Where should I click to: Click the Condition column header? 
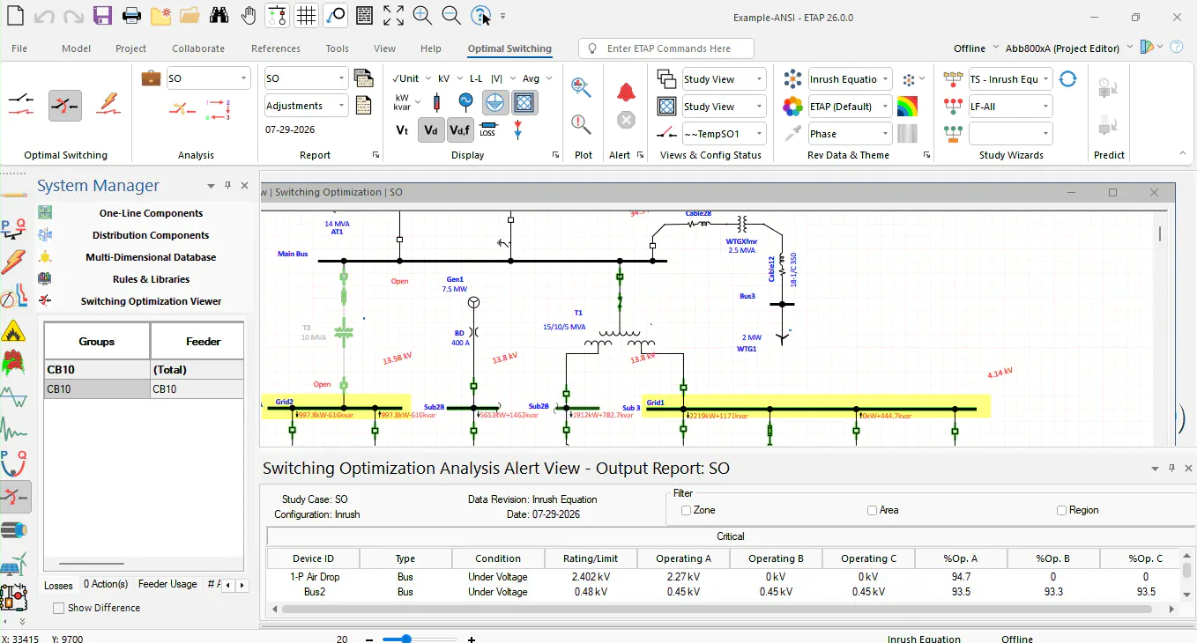click(x=498, y=558)
